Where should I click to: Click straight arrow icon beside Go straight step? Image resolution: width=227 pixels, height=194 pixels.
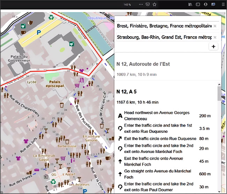tap(120, 174)
